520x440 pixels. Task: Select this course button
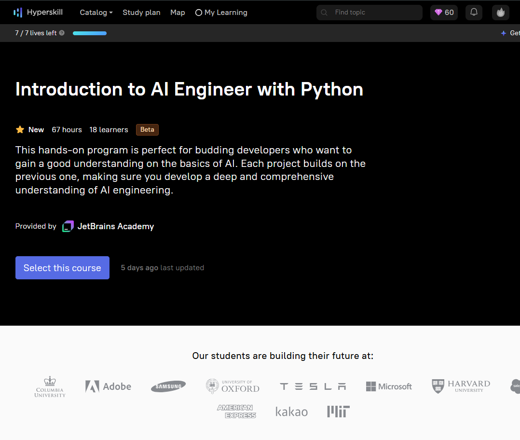point(62,268)
